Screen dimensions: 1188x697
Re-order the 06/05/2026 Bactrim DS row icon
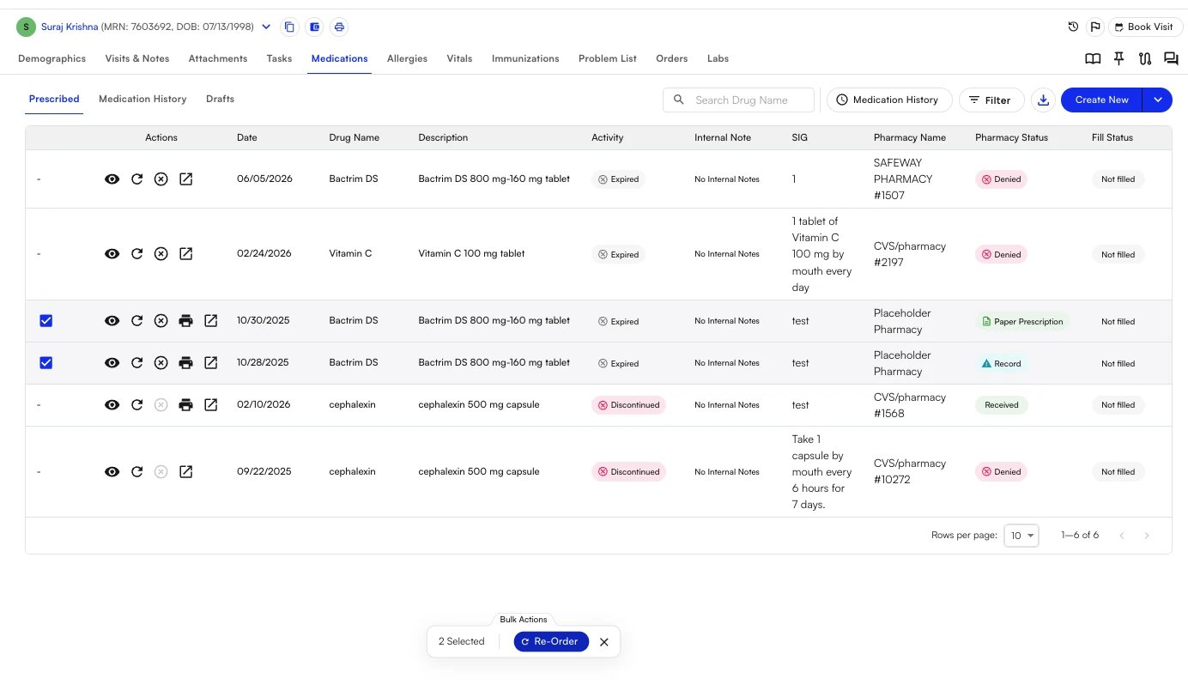[136, 179]
